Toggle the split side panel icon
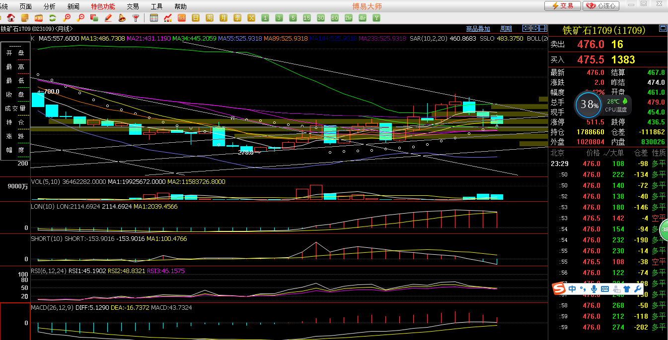 coord(542,28)
